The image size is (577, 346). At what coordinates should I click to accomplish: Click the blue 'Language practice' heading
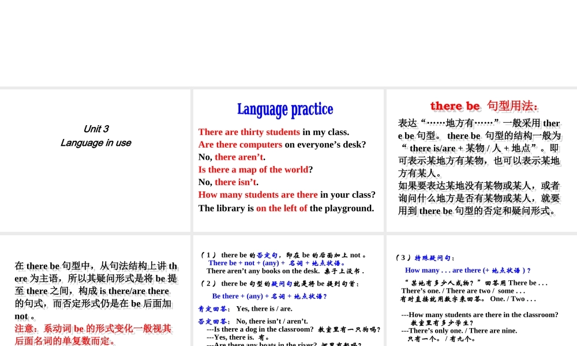click(x=285, y=109)
